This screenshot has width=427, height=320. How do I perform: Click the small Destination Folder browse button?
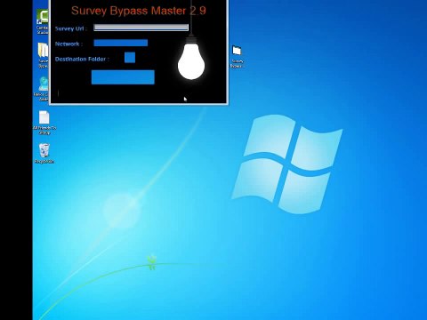[130, 58]
